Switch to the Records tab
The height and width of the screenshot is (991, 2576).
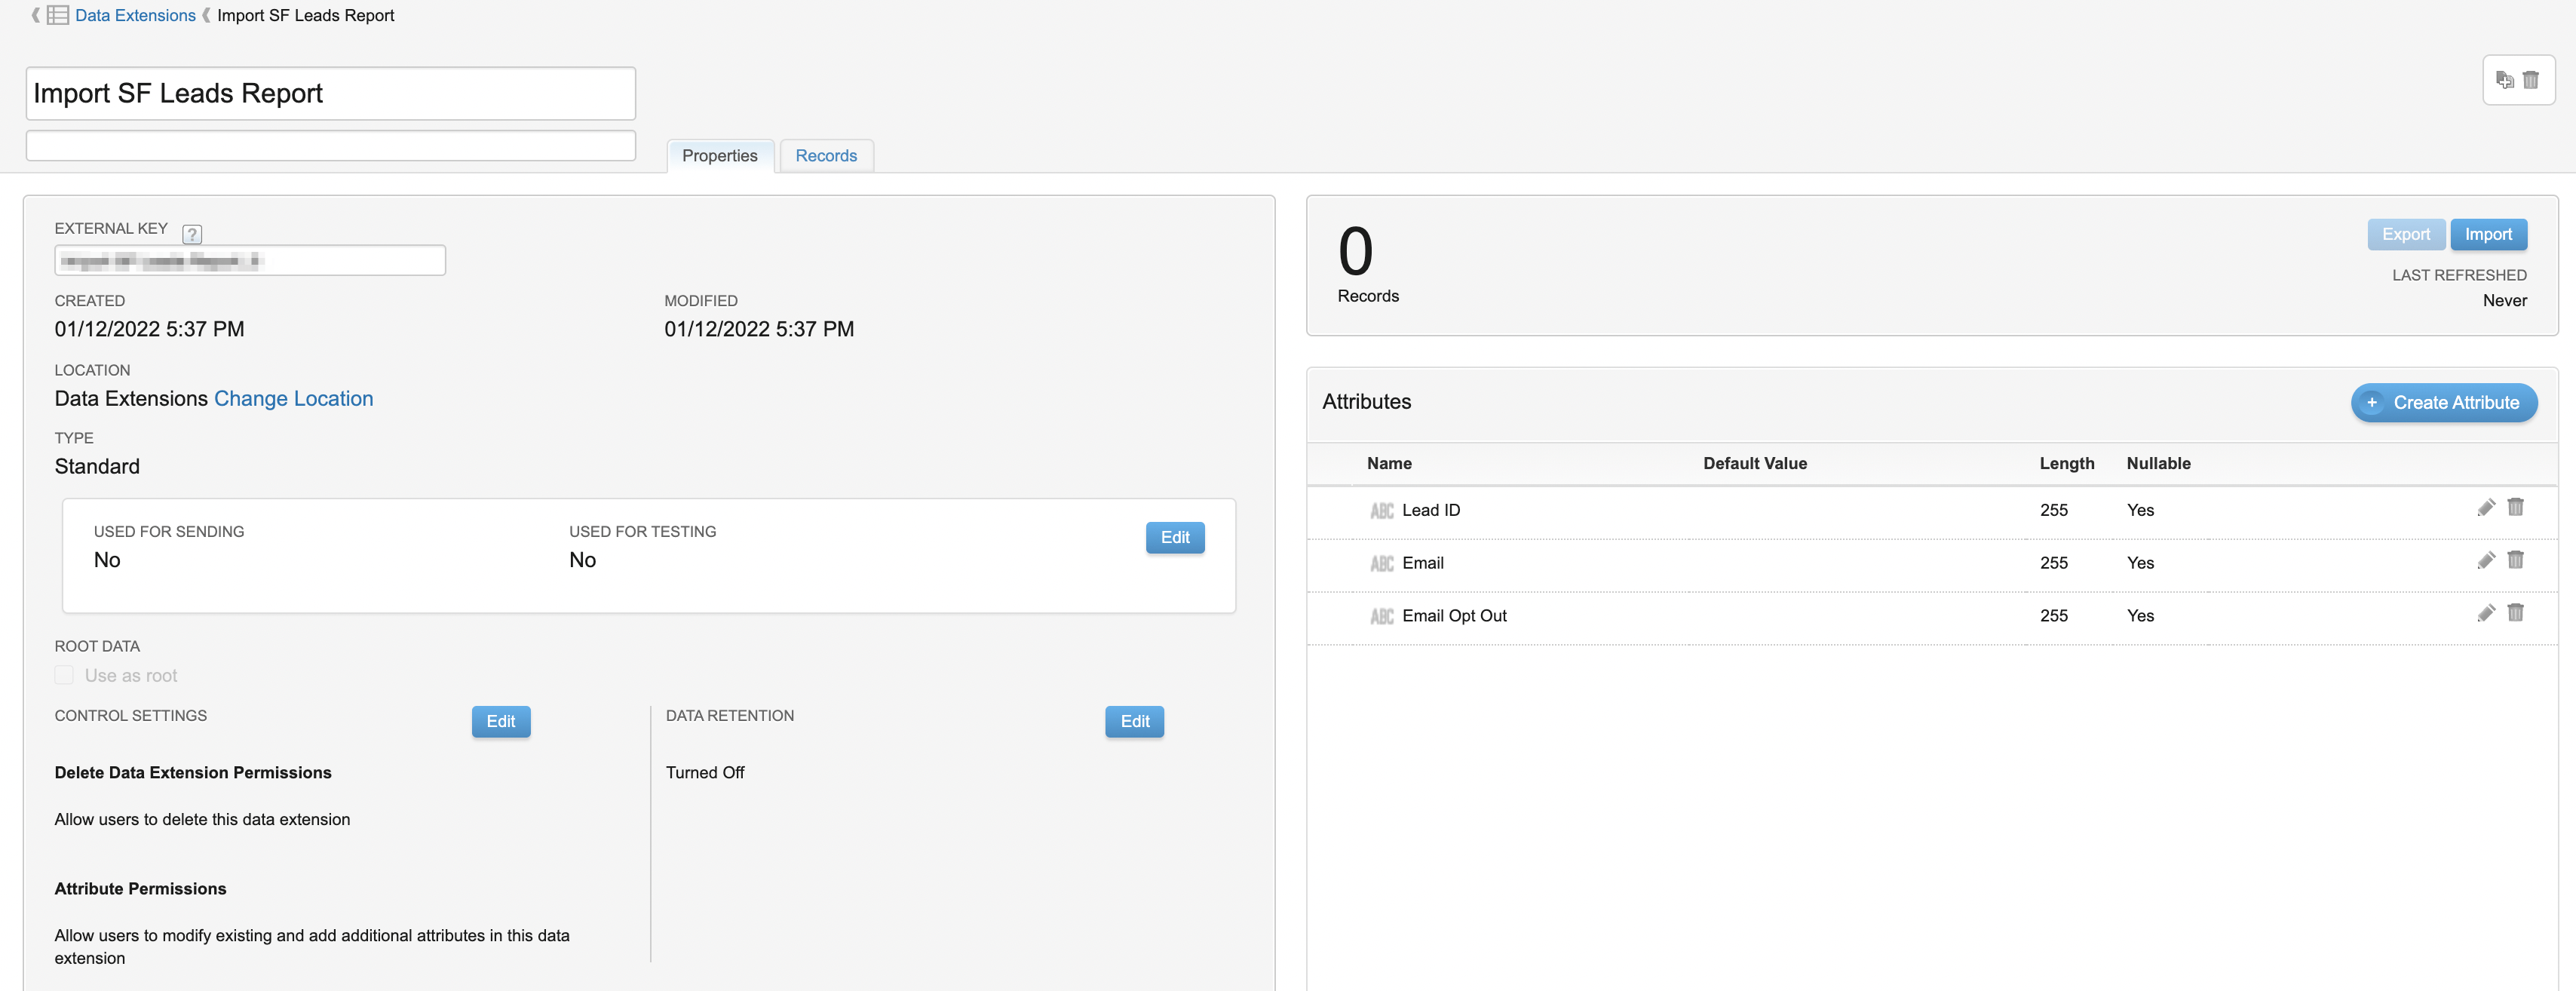[x=825, y=156]
